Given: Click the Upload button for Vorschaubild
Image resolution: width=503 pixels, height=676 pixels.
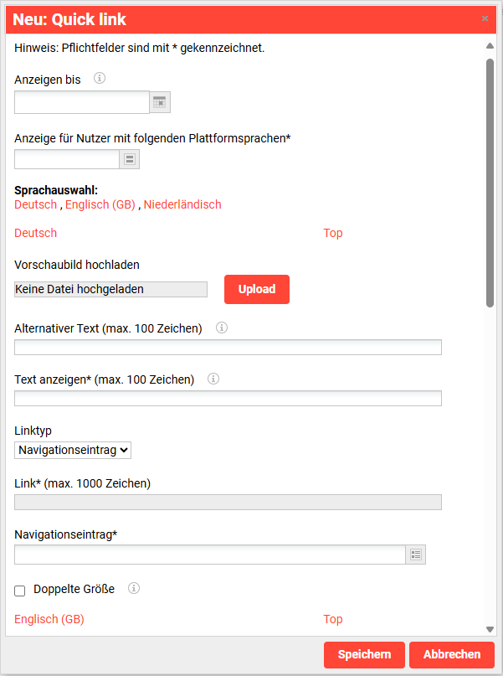Looking at the screenshot, I should (x=256, y=288).
